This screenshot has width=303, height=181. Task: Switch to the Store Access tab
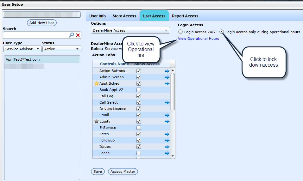[x=124, y=16]
